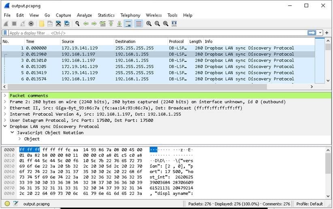Open the File menu

pyautogui.click(x=7, y=15)
